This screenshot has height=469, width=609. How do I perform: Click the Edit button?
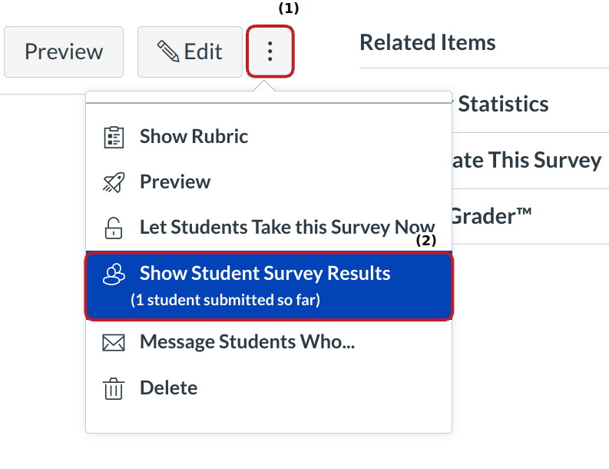190,52
